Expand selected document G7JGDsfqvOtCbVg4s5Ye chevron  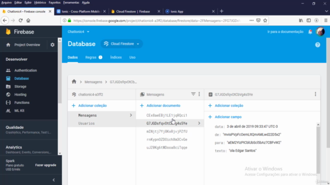click(199, 123)
